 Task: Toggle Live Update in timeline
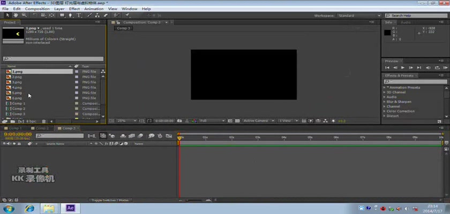coord(103,136)
